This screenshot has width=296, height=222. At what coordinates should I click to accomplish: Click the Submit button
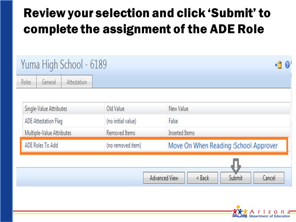pos(236,178)
